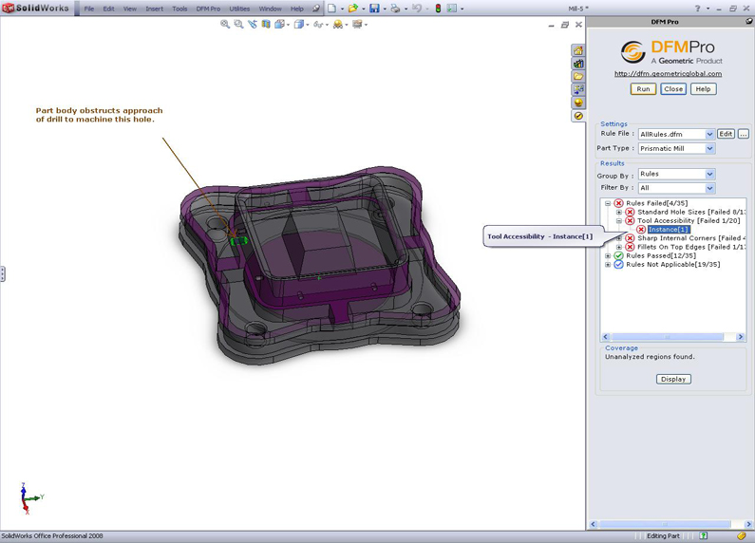Image resolution: width=755 pixels, height=543 pixels.
Task: Click the quick tips icon beside Help menu
Action: click(316, 9)
